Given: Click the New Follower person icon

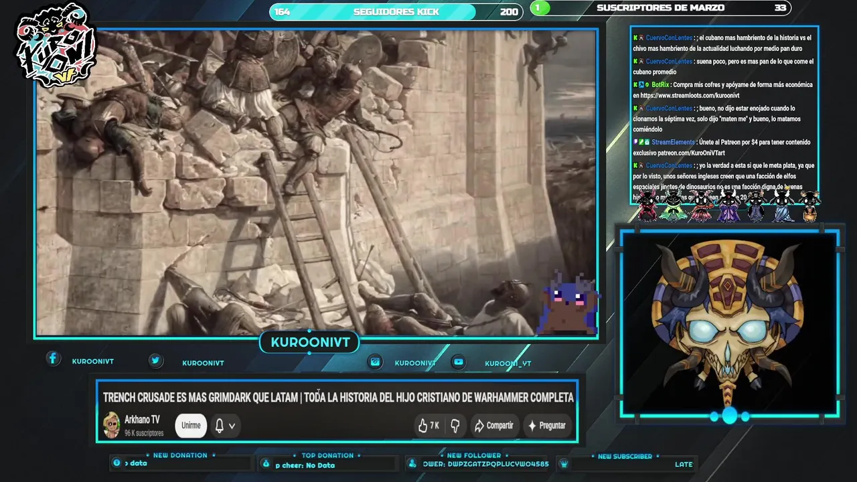Looking at the screenshot, I should click(413, 463).
